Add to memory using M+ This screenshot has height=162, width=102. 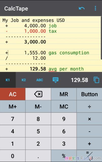tap(13, 106)
